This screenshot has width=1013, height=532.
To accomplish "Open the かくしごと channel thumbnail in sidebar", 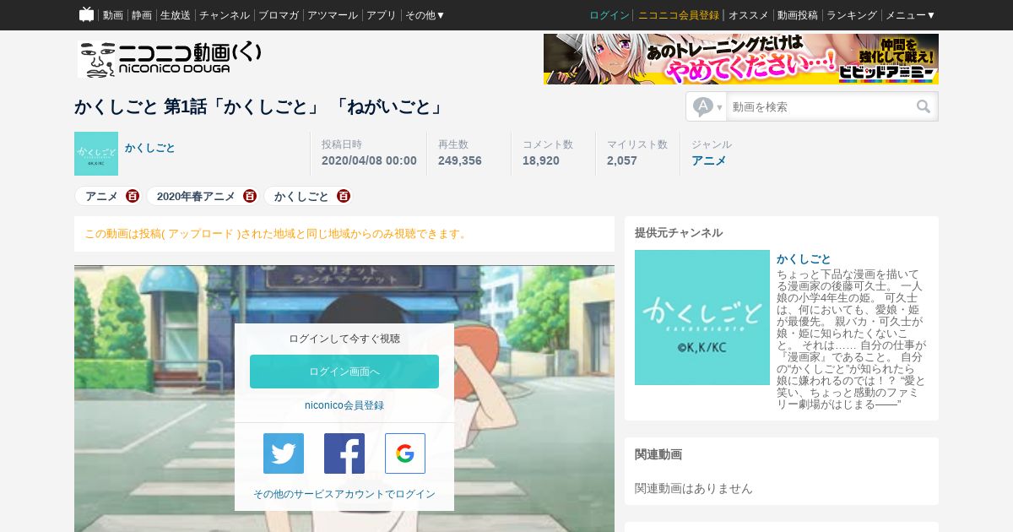I will (x=702, y=318).
